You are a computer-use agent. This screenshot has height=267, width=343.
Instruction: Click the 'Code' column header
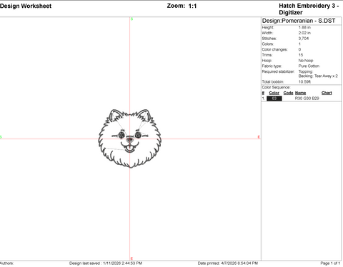tap(288, 93)
